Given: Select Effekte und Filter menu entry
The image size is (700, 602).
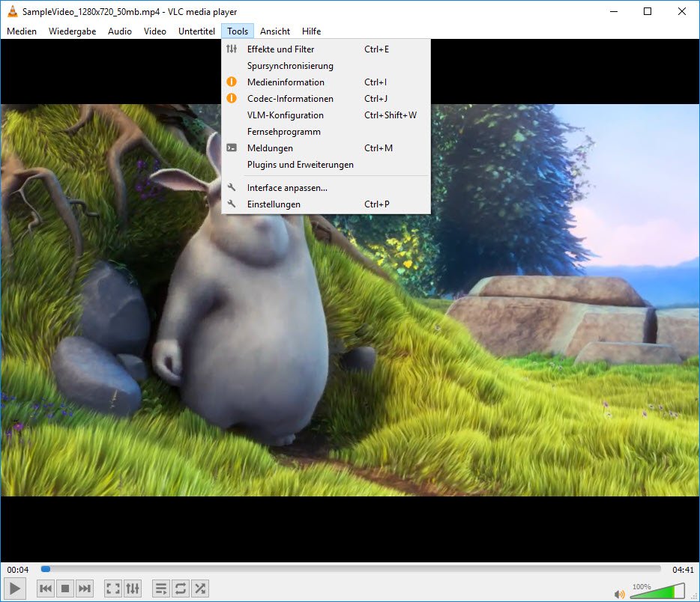Looking at the screenshot, I should (x=280, y=49).
